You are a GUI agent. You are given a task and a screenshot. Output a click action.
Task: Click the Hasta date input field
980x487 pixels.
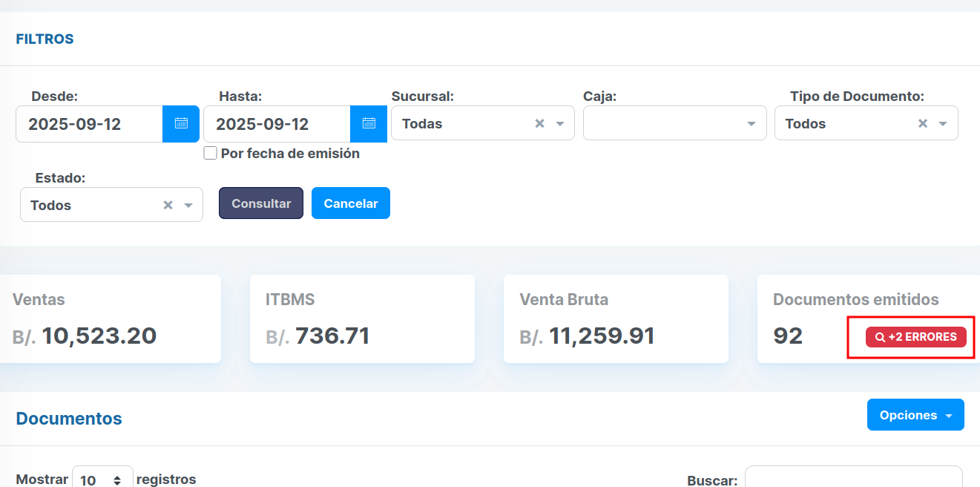(x=277, y=124)
